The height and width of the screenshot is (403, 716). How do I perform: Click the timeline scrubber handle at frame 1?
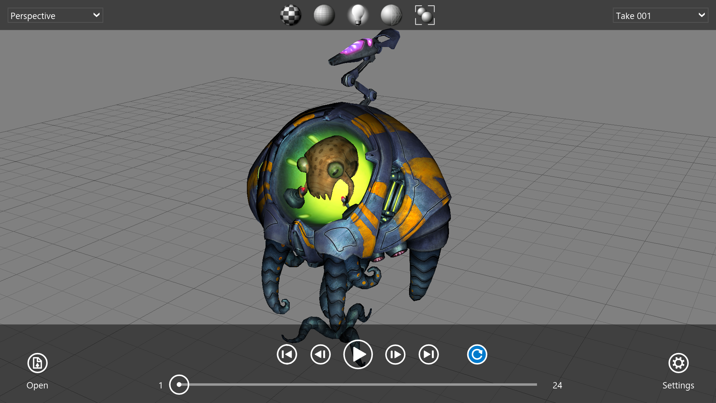[x=179, y=385]
